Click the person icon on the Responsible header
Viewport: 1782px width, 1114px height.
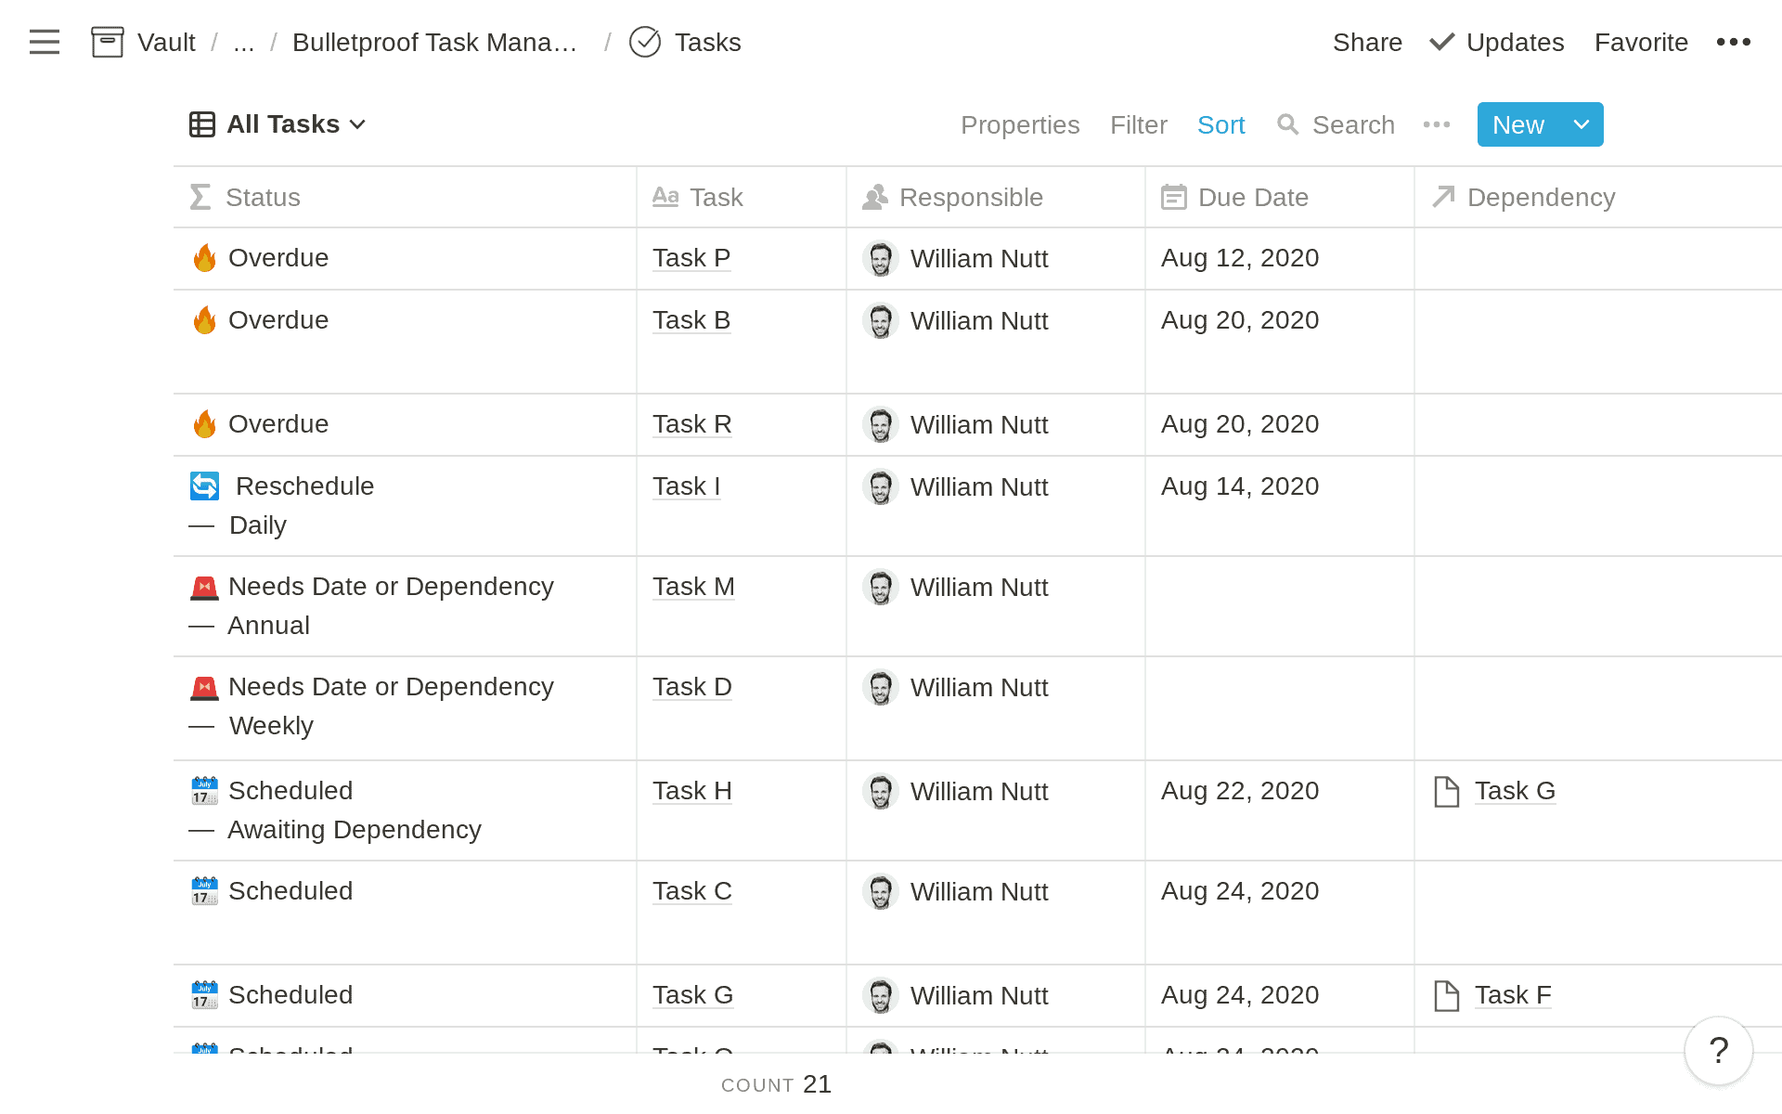coord(876,197)
